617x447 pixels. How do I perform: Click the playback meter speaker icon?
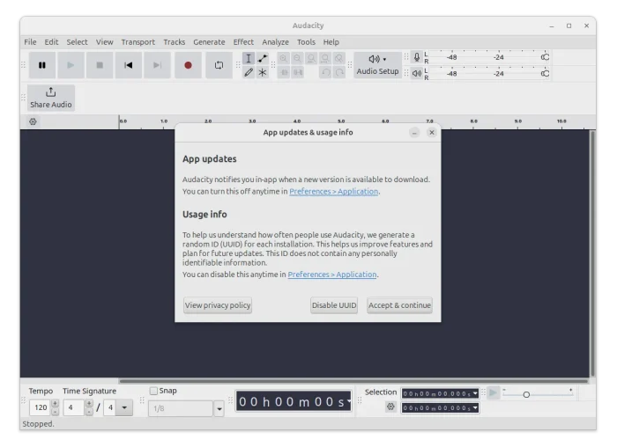[417, 73]
